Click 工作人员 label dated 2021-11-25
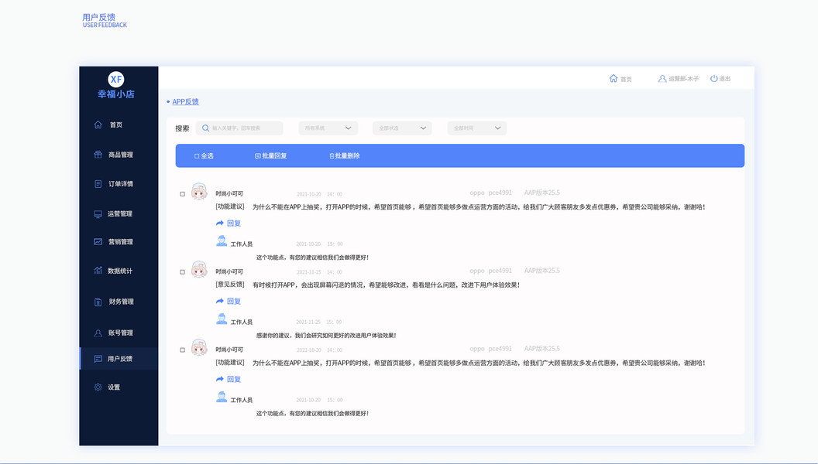Screen dimensions: 818x464 [242, 322]
